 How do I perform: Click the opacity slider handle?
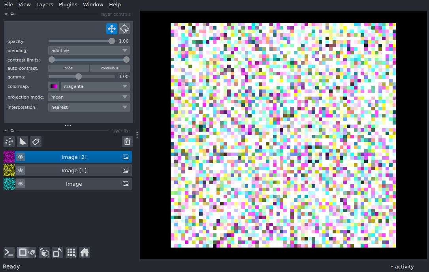112,41
